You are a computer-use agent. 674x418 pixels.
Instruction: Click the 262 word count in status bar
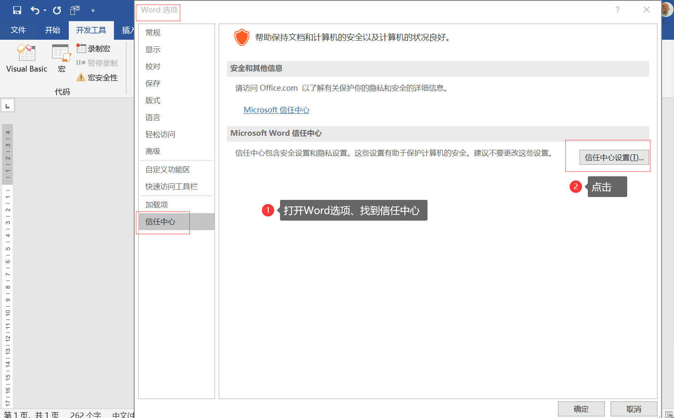(x=86, y=414)
